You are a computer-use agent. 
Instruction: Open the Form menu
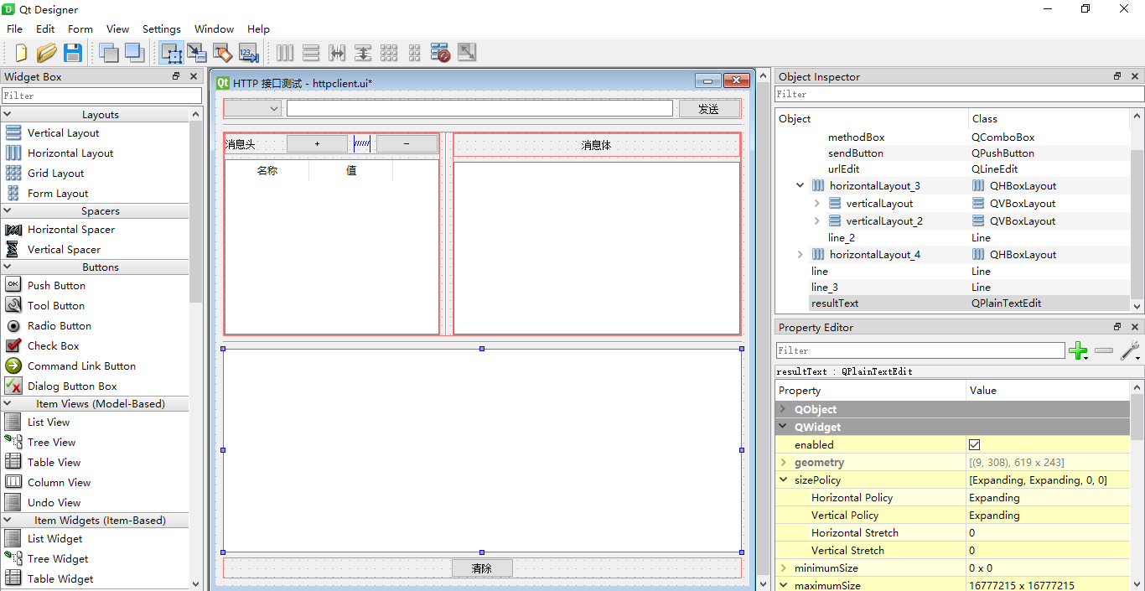click(80, 29)
